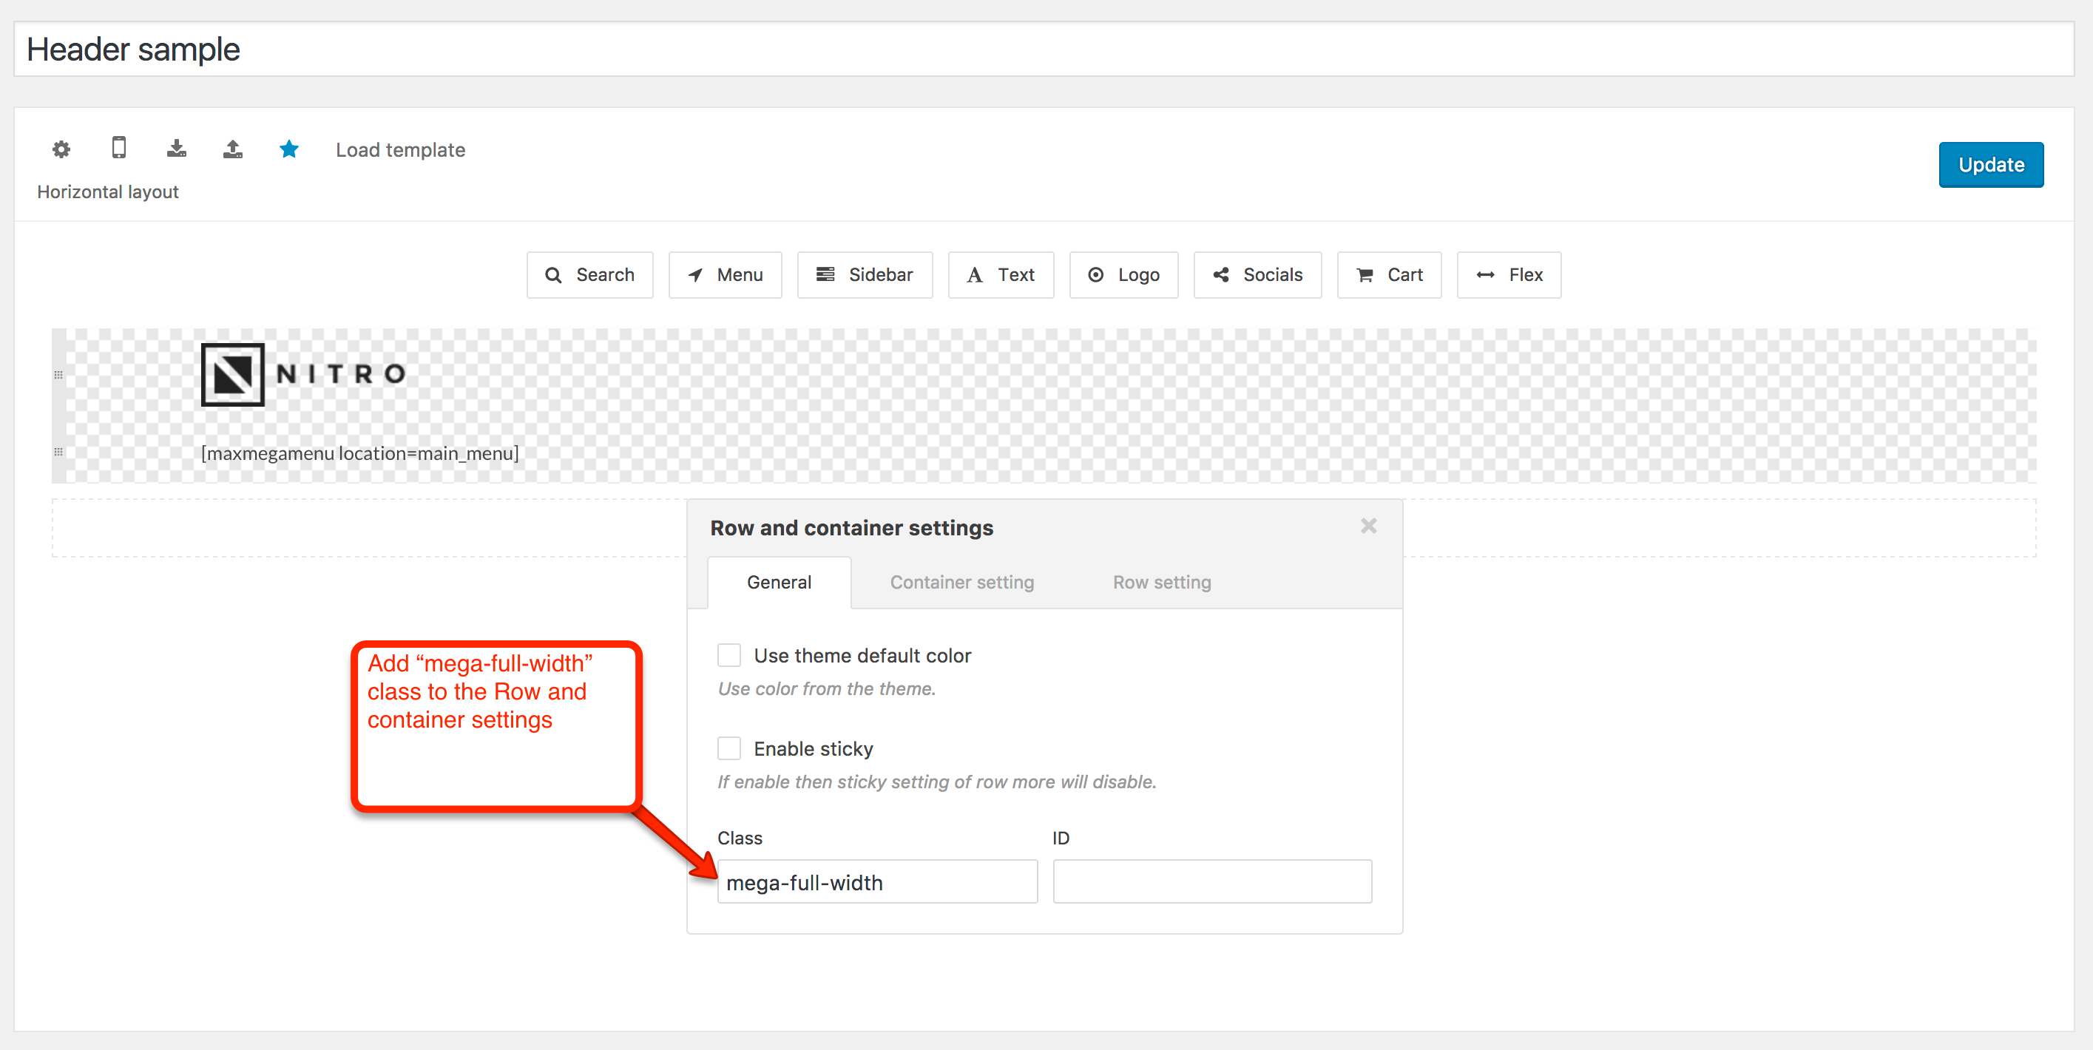Click the second row drag handle

(x=58, y=453)
